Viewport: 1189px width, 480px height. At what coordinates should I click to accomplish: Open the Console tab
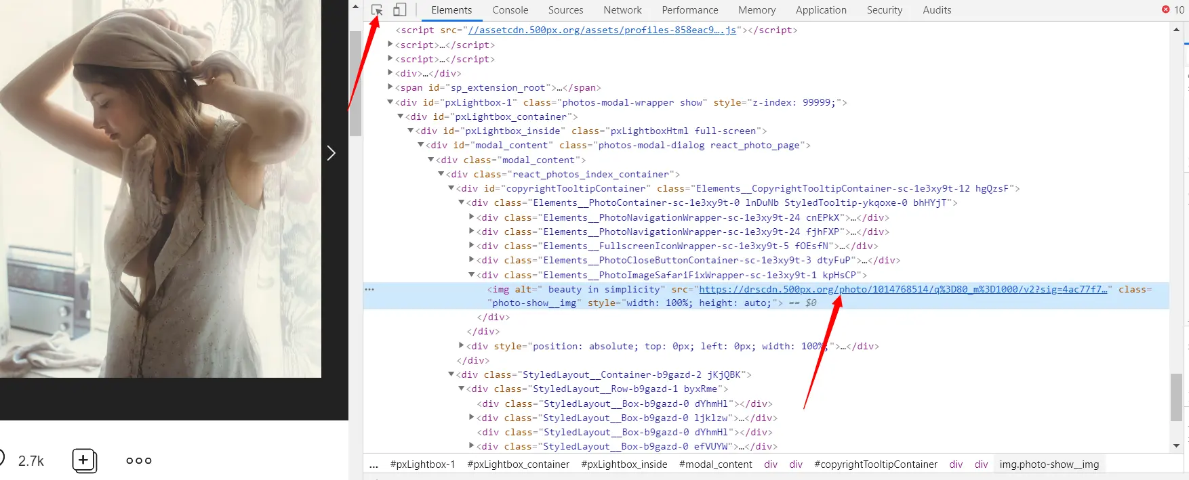[x=510, y=10]
